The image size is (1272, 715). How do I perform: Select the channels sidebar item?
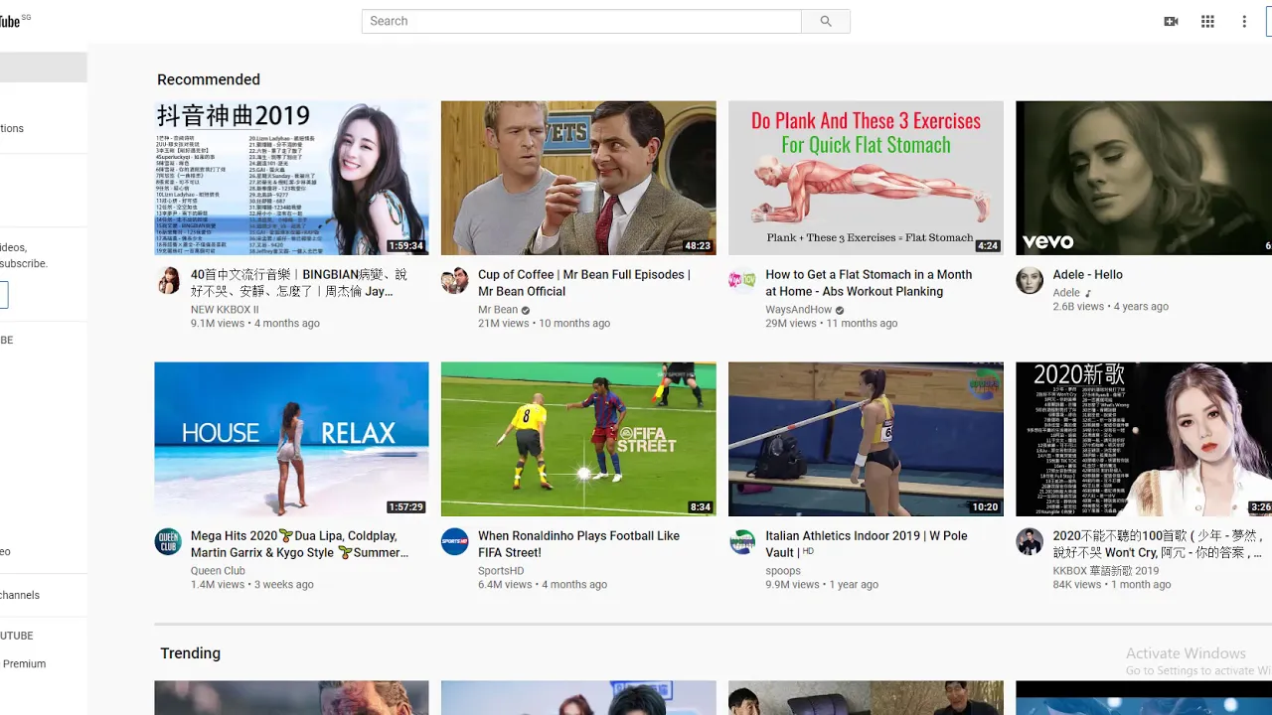[x=20, y=595]
